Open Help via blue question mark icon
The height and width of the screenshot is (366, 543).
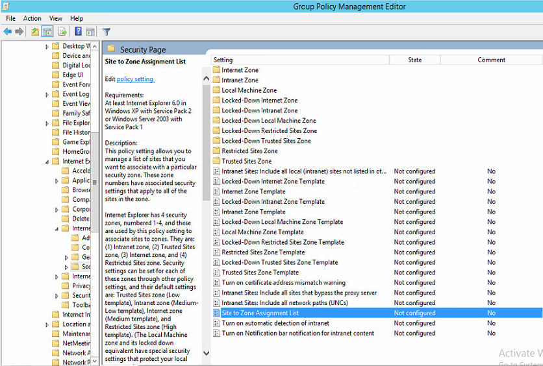pyautogui.click(x=78, y=32)
